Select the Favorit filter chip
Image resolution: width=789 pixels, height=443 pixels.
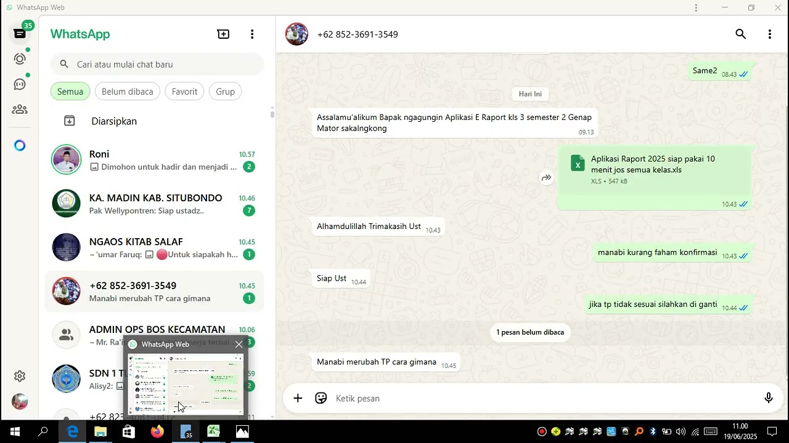point(184,92)
